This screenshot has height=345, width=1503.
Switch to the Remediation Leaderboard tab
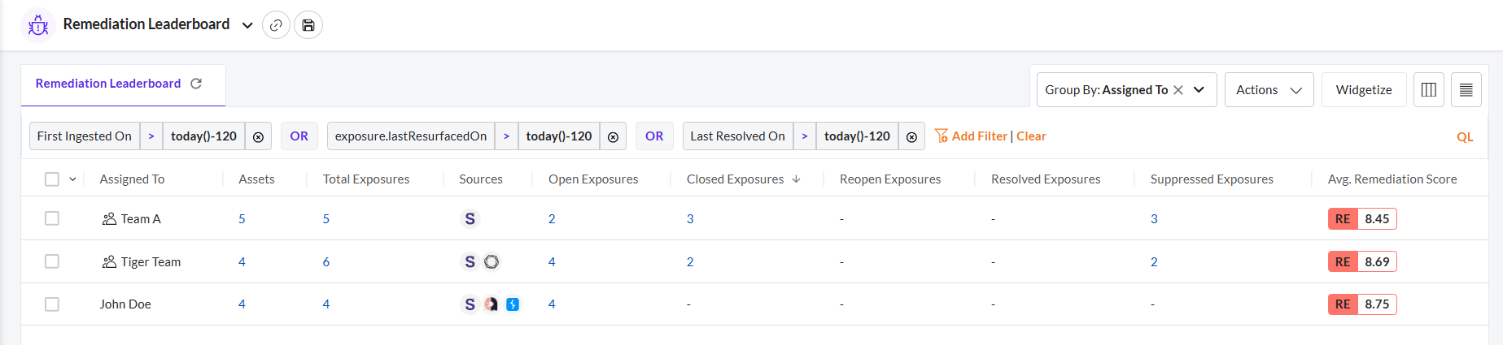108,84
